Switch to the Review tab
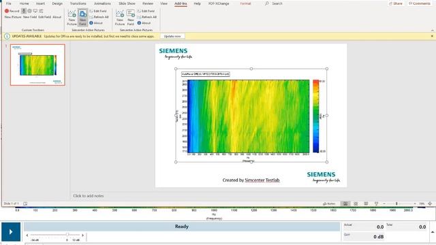Image resolution: width=436 pixels, height=245 pixels. click(148, 3)
